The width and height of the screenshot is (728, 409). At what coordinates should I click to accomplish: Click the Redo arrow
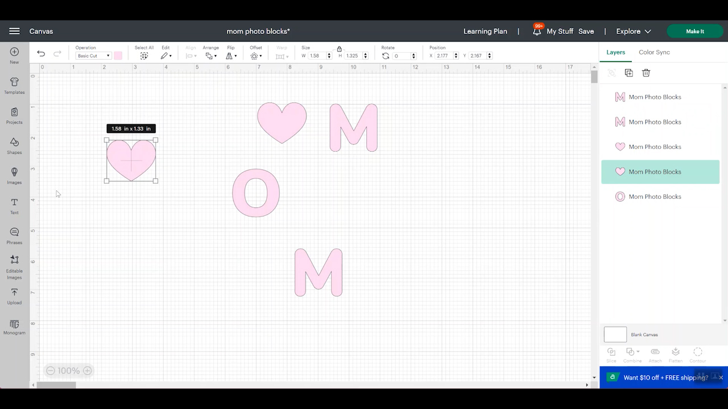[x=57, y=53]
